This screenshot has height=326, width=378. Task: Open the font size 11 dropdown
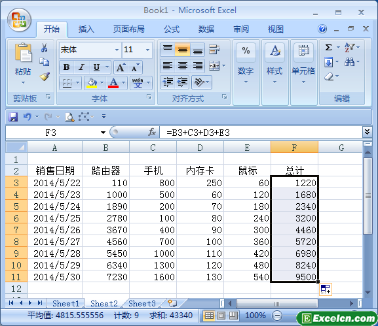click(147, 50)
